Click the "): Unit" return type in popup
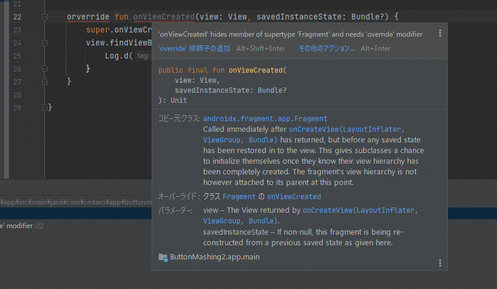This screenshot has width=497, height=289. tap(172, 100)
